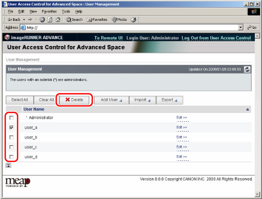Click the Export button
The image size is (262, 199).
coord(170,100)
